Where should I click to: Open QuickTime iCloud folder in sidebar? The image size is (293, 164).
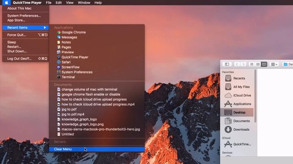click(237, 144)
